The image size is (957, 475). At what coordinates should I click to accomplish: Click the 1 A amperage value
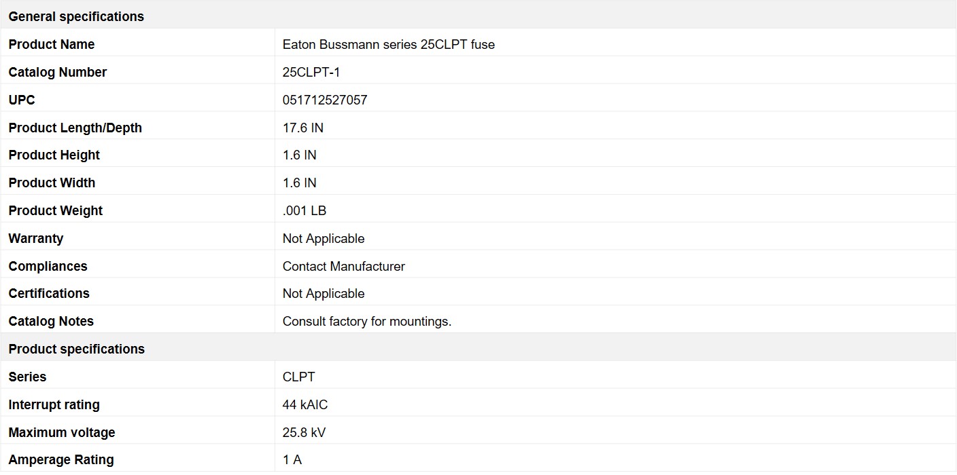click(x=292, y=459)
